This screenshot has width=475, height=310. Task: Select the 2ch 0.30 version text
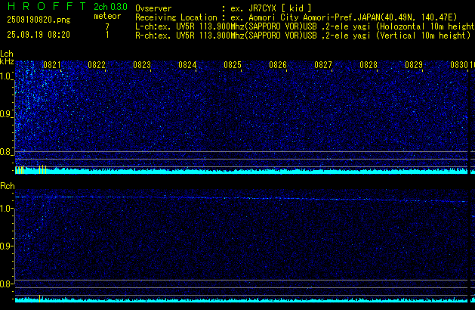pos(110,8)
